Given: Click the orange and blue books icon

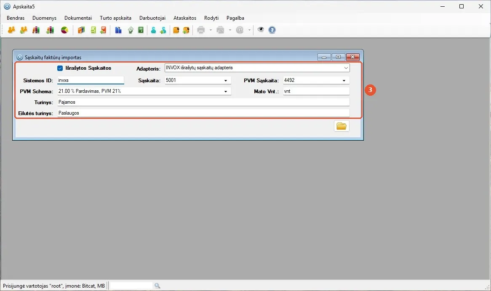Looking at the screenshot, I should coord(81,30).
